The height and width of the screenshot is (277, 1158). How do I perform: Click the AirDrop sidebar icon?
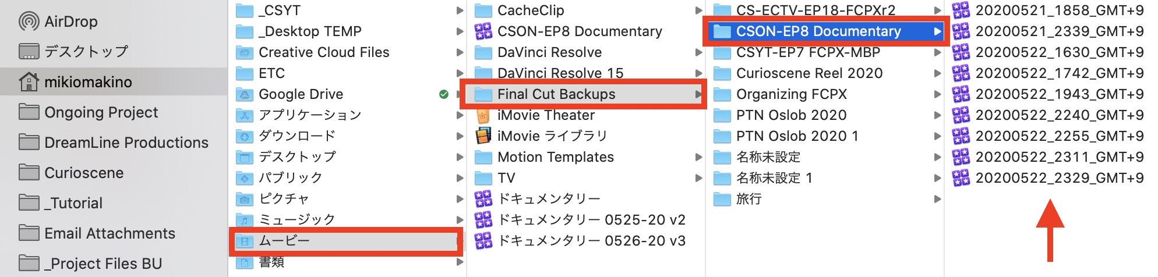(29, 22)
